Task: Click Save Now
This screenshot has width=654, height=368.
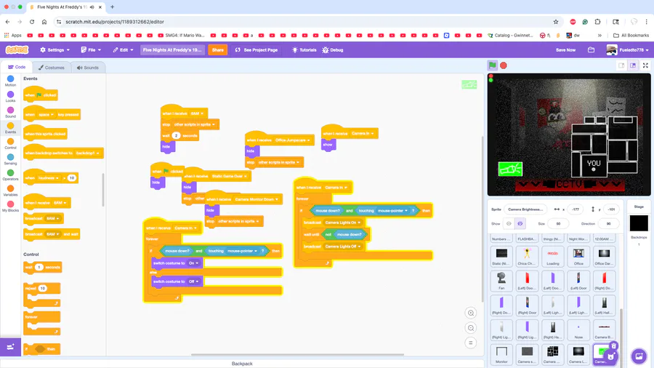Action: click(x=565, y=49)
